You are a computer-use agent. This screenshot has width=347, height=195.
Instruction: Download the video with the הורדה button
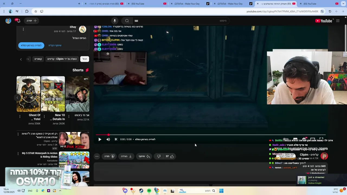(126, 156)
